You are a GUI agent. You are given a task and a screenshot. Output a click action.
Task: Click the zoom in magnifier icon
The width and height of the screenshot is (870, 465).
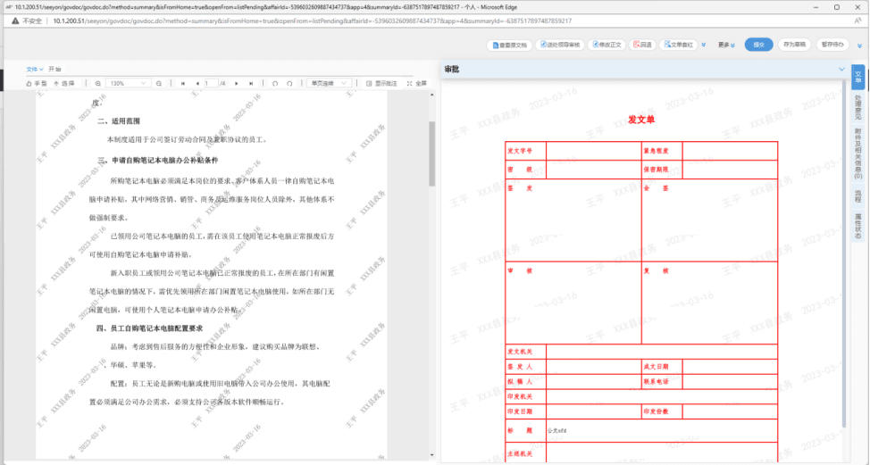point(97,83)
